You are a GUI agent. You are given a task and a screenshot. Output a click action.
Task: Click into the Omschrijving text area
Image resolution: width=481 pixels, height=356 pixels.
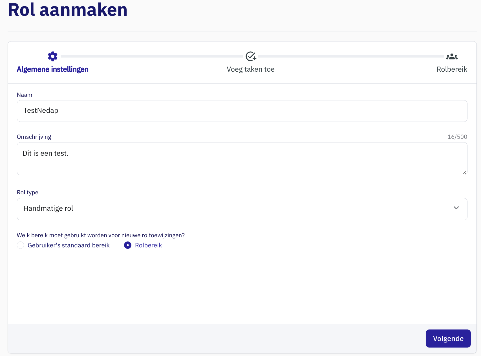pos(242,159)
